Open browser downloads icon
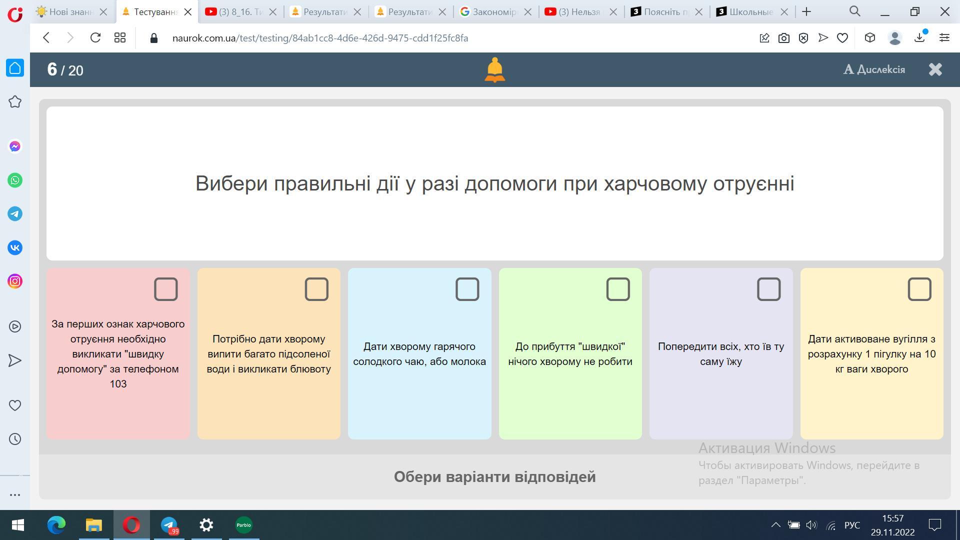This screenshot has width=960, height=540. click(919, 38)
